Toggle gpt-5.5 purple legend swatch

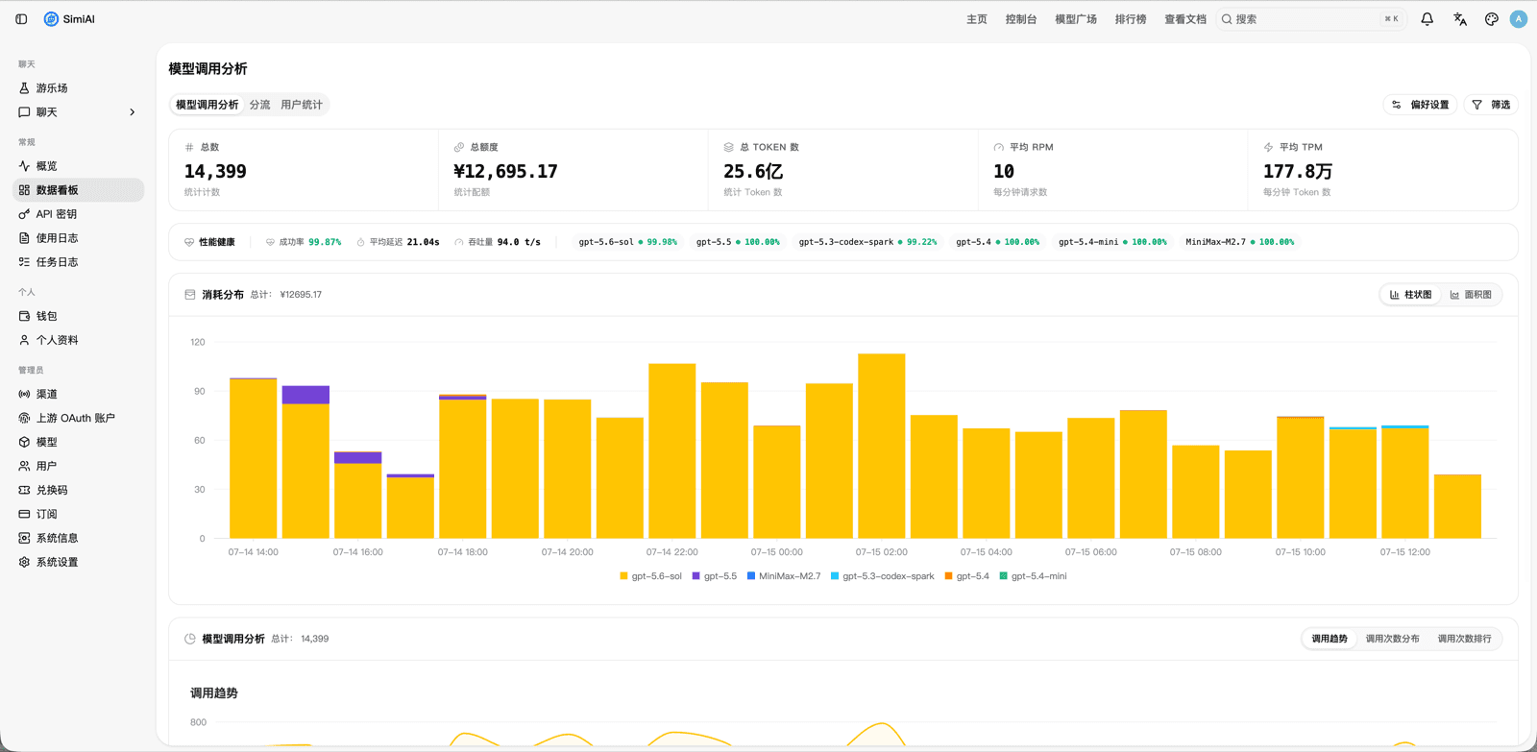[695, 576]
